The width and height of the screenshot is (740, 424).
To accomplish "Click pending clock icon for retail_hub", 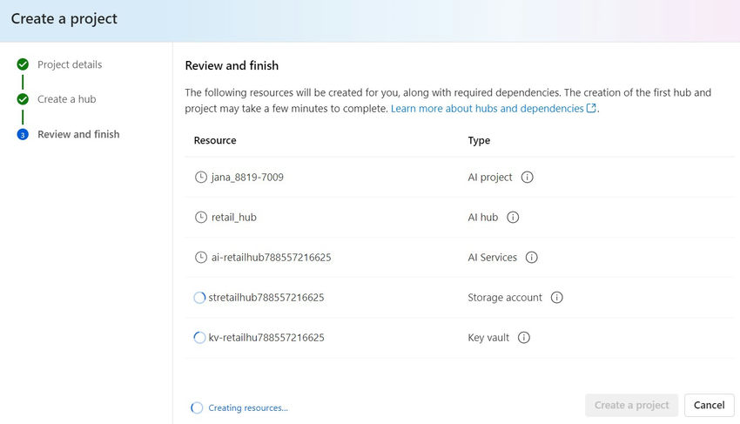I will (201, 217).
